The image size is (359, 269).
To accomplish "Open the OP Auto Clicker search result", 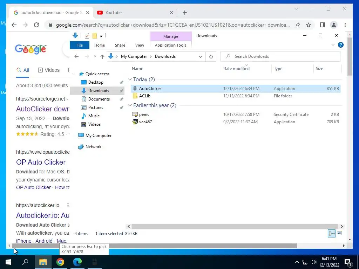I will point(41,162).
